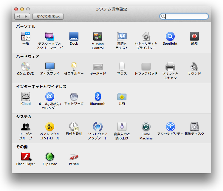Image resolution: width=223 pixels, height=191 pixels.
Task: Open Spotlight preferences
Action: coord(170,37)
